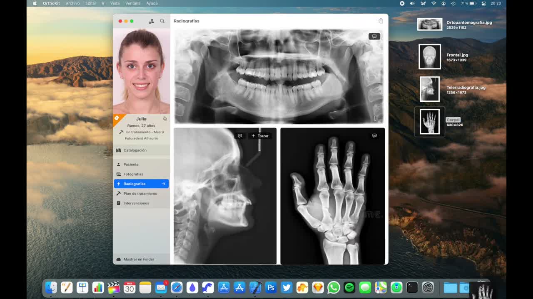
Task: Open Plan de tratamiento in sidebar
Action: click(x=141, y=194)
